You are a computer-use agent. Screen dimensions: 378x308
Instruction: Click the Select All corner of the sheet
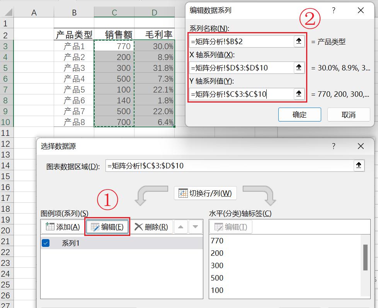tap(7, 12)
